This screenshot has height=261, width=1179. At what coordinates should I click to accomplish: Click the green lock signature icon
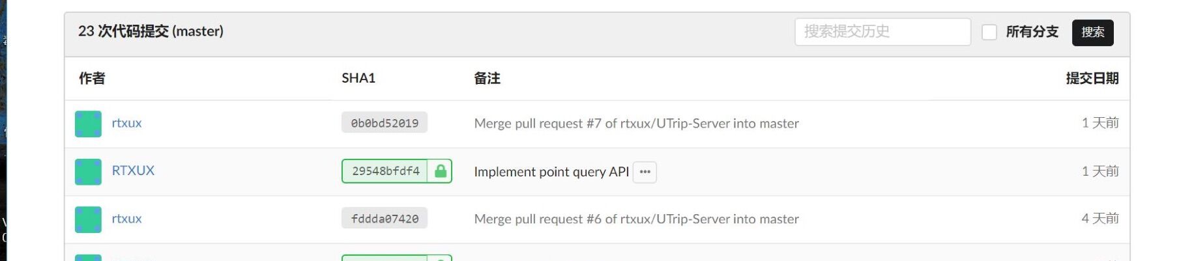coord(441,171)
